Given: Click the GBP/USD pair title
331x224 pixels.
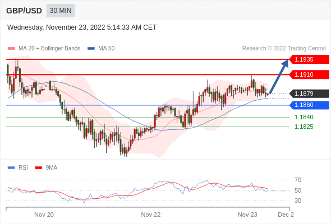Looking at the screenshot, I should [24, 11].
